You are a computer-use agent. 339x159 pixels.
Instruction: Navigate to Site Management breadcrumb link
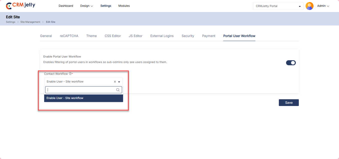point(30,22)
